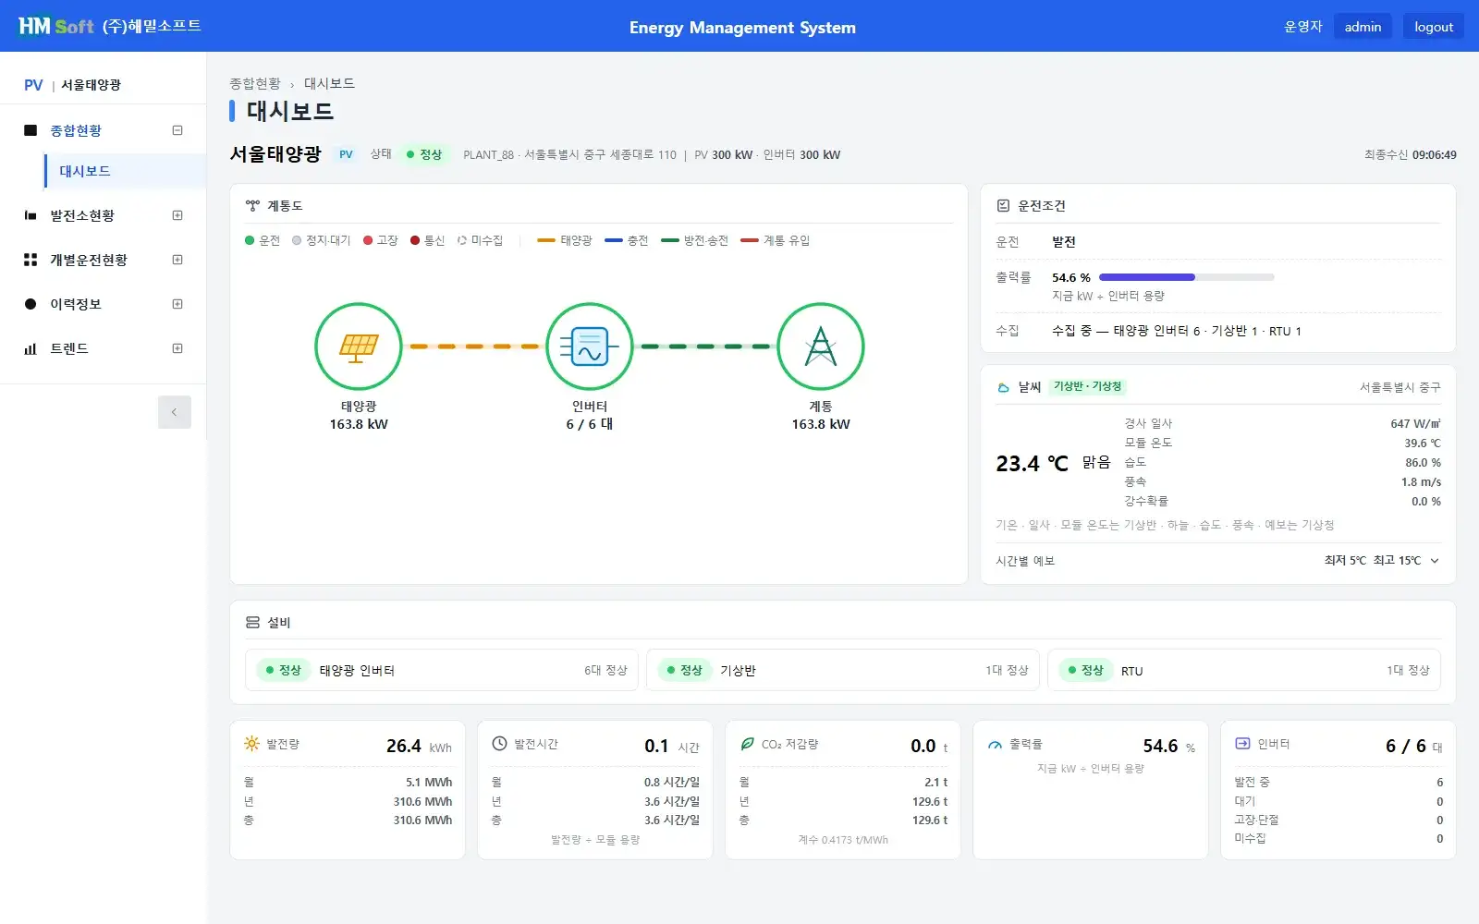The width and height of the screenshot is (1479, 924).
Task: Click the 출력률 54.6 % progress bar
Action: click(1186, 277)
